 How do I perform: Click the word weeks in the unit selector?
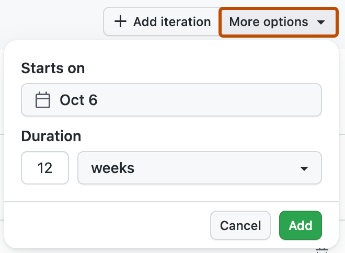113,168
